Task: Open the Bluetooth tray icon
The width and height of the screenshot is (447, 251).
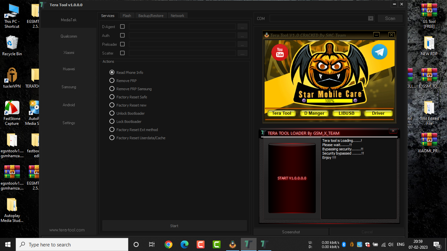Action: pos(344,244)
